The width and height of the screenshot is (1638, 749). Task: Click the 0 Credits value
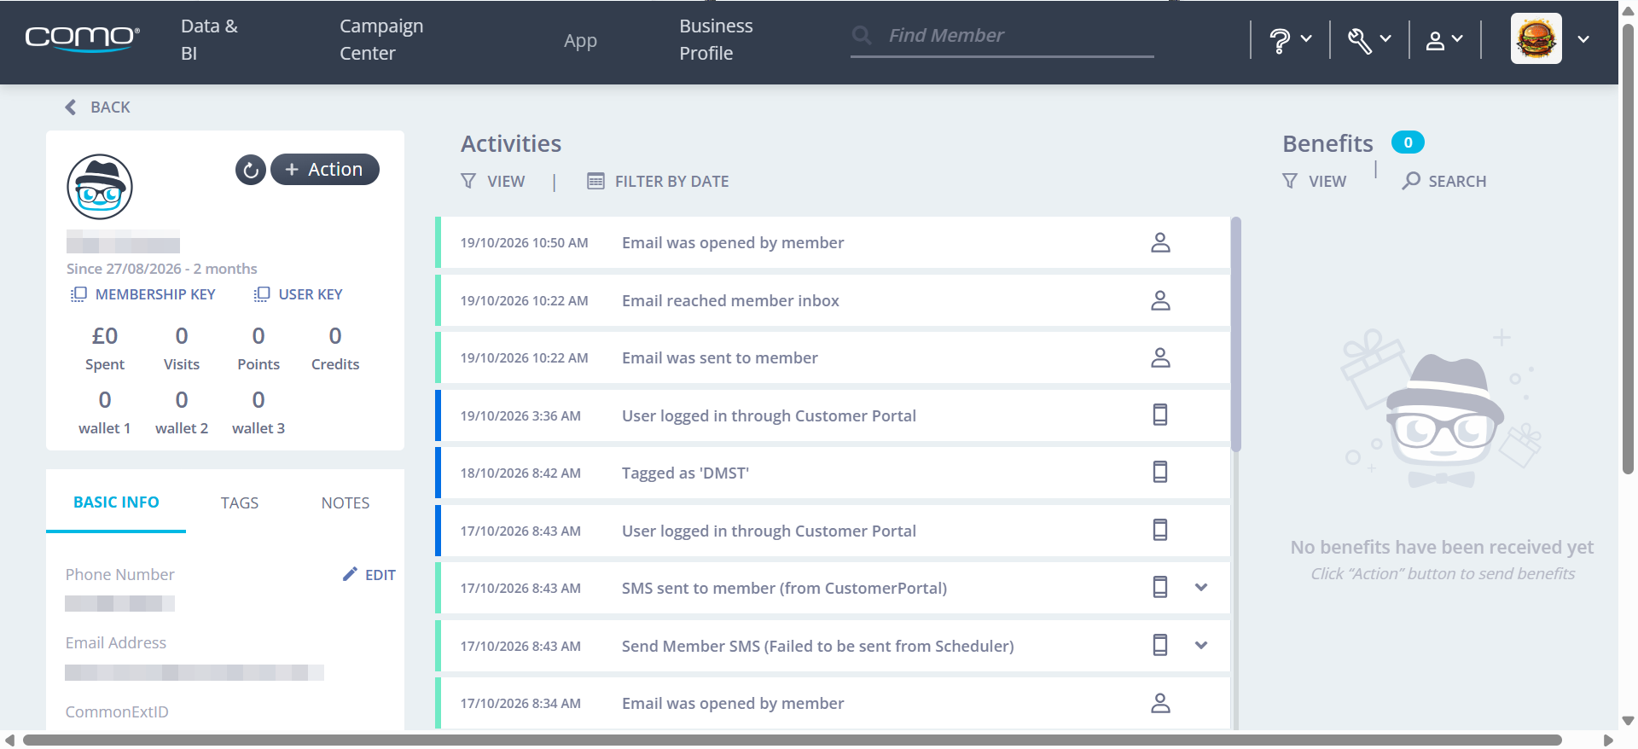(x=335, y=336)
